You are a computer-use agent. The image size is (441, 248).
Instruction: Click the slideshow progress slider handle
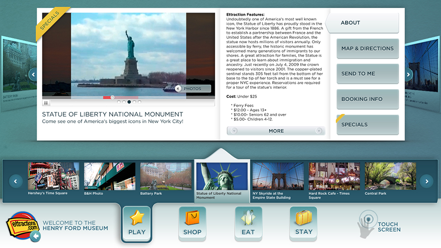click(112, 97)
